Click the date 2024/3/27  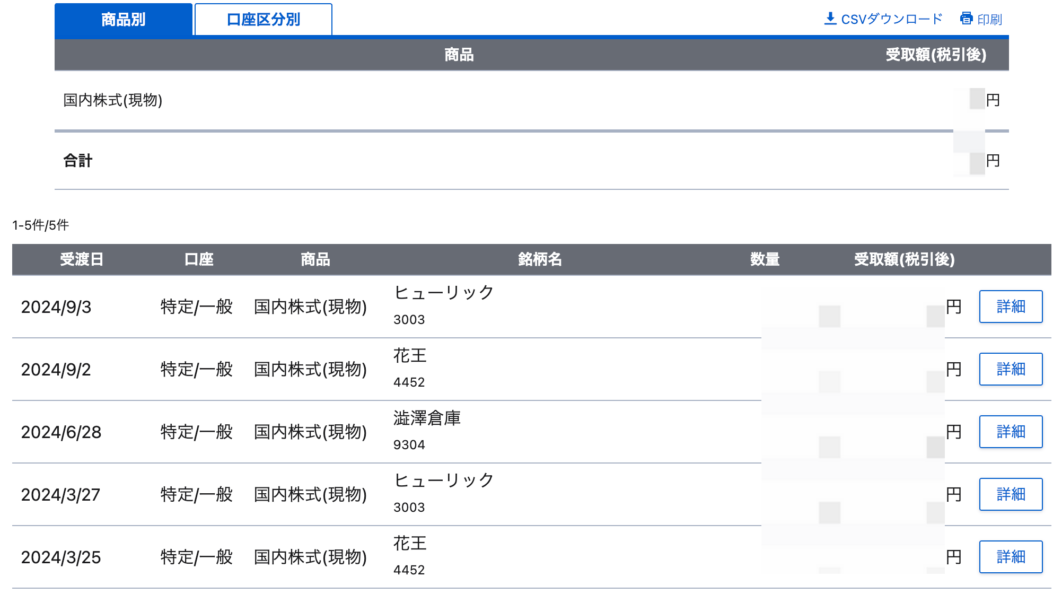[60, 494]
